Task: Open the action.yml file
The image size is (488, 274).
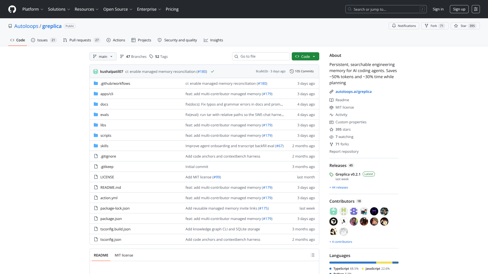Action: point(109,198)
